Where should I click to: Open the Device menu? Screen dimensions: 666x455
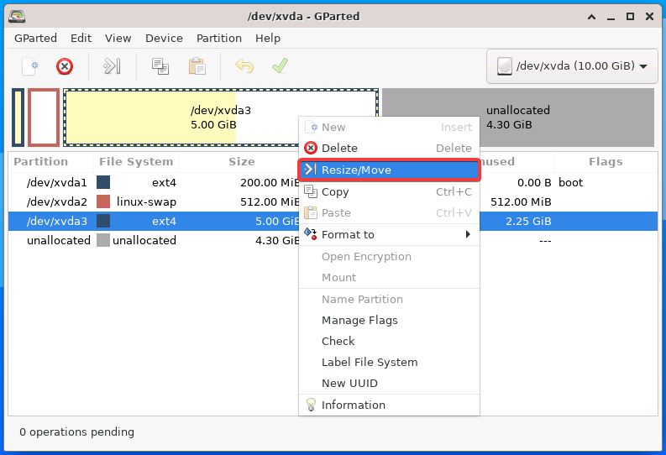(164, 39)
